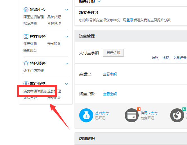187x145 pixels.
Task: Click the 客户服务 person icon
Action: (26, 83)
